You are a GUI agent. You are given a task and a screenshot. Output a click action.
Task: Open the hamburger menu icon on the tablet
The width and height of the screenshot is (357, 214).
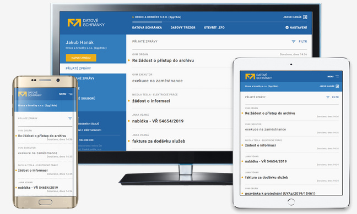pos(337,76)
